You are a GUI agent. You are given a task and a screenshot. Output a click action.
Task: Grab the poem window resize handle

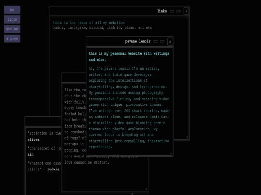point(146,189)
